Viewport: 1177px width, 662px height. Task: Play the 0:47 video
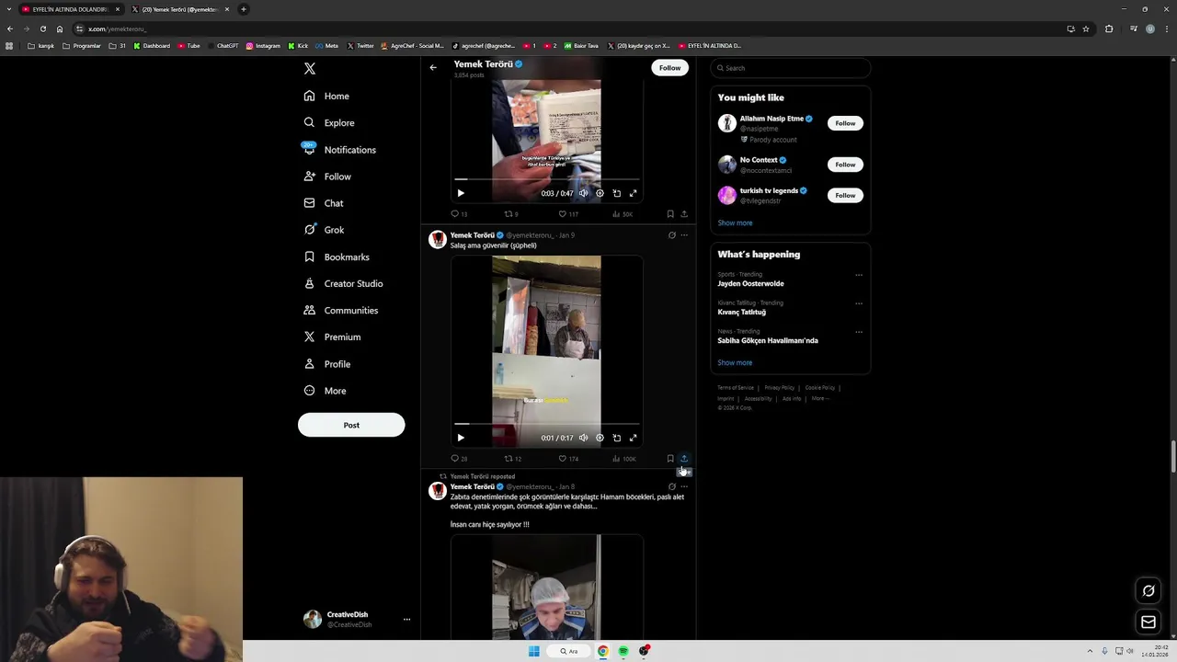point(461,193)
